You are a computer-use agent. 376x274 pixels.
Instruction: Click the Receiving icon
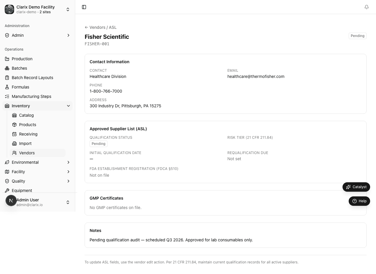pos(14,134)
